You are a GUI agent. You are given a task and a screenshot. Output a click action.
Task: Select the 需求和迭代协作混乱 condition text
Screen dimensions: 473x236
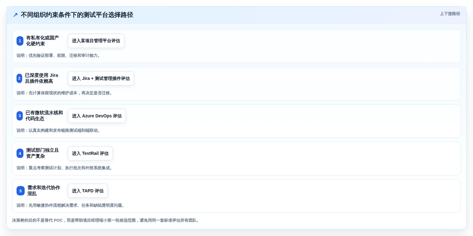pyautogui.click(x=44, y=191)
